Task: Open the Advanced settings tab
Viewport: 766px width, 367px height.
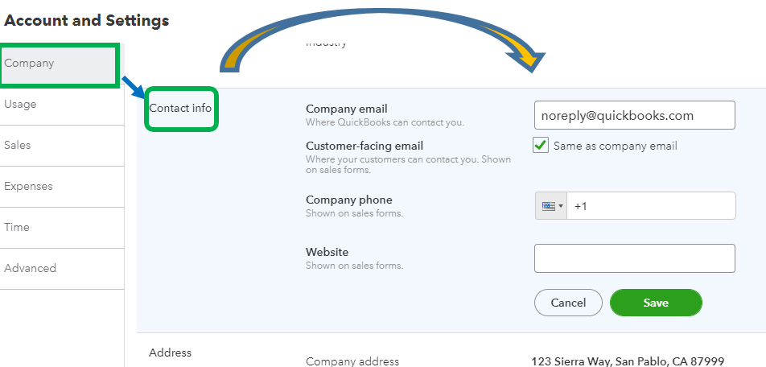Action: pyautogui.click(x=61, y=269)
